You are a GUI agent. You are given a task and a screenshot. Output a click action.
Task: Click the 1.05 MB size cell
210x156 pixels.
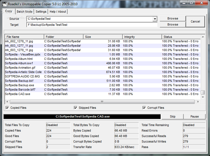coord(114,55)
